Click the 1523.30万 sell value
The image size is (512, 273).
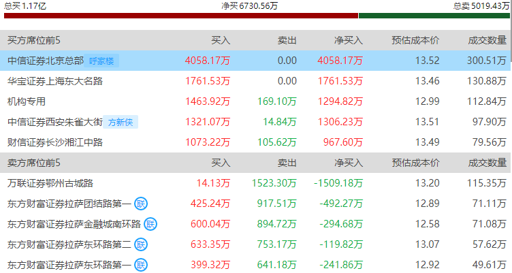(x=274, y=183)
